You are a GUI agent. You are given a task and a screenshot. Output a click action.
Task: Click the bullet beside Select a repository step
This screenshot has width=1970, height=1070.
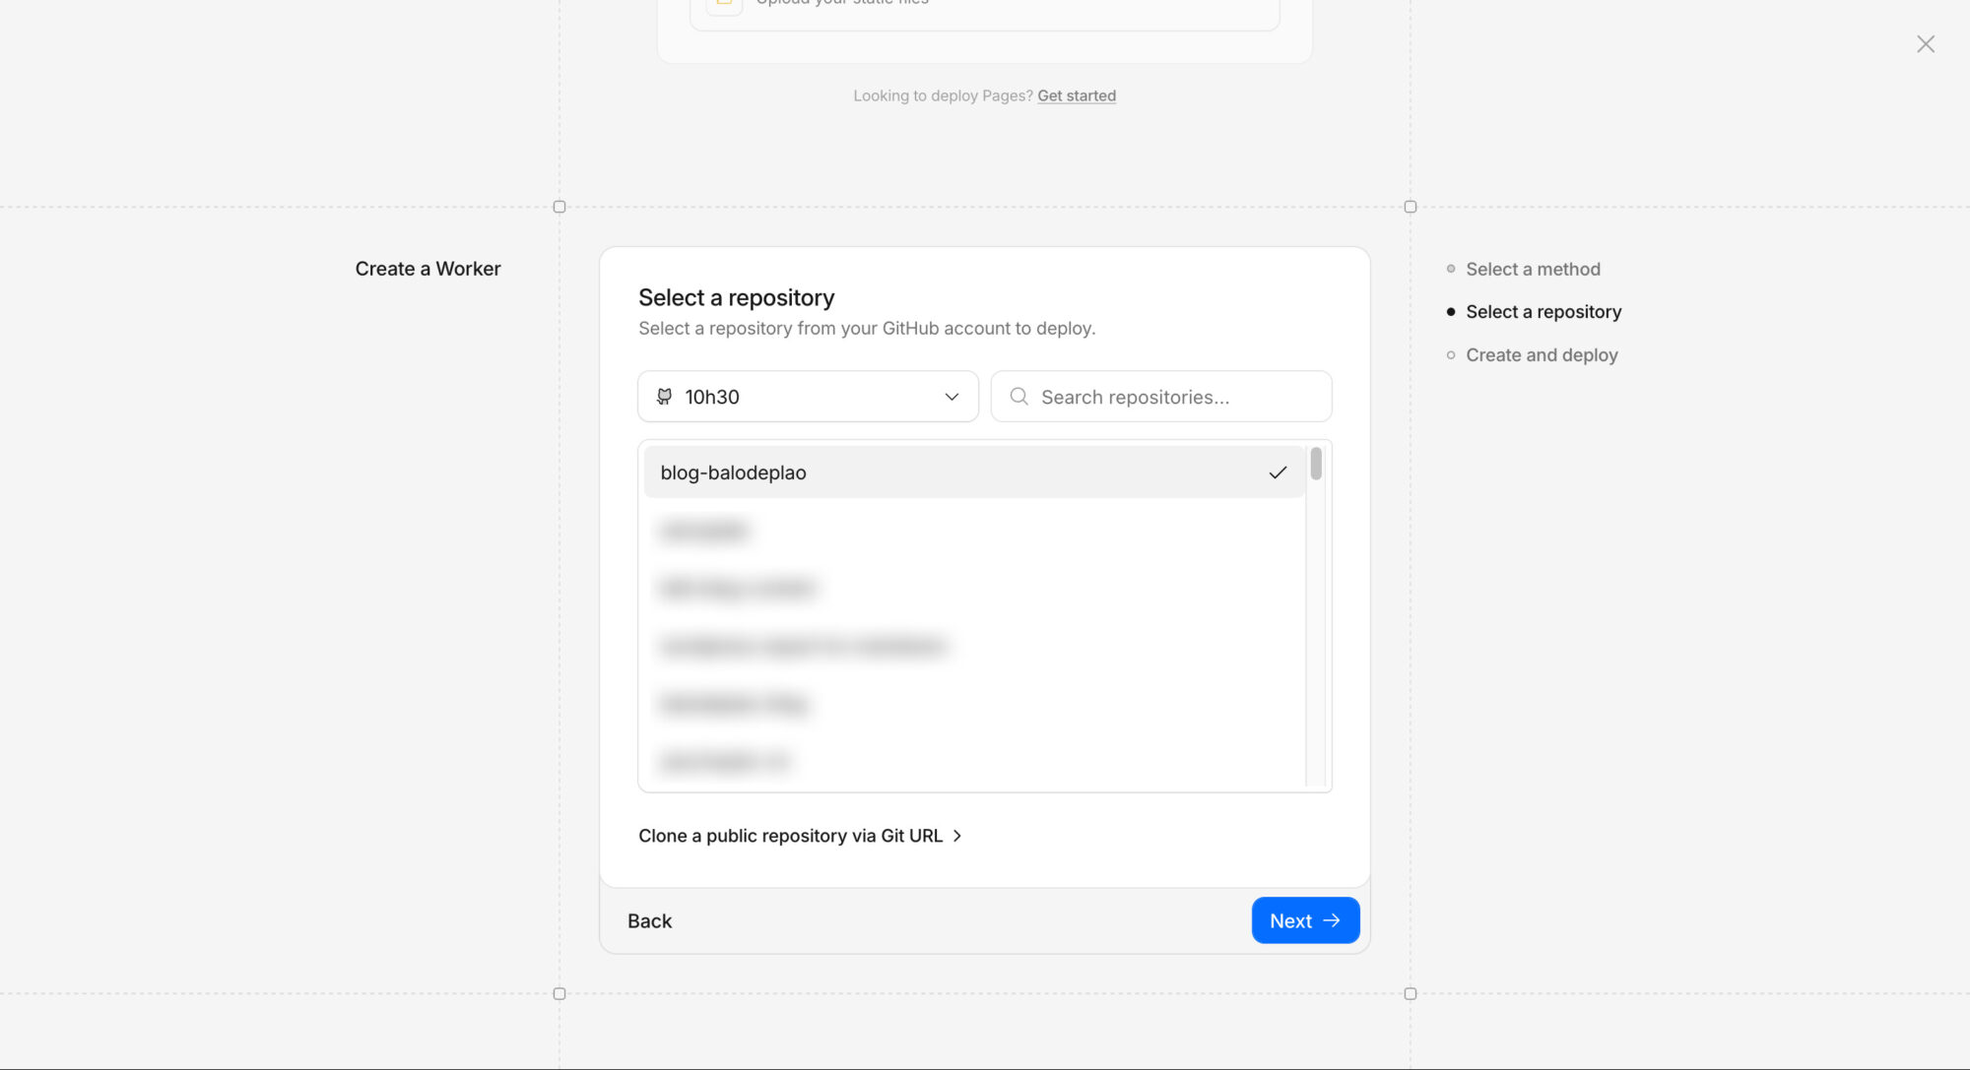(x=1450, y=312)
